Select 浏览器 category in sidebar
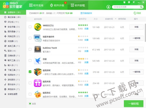146x108 pixels. (x=13, y=41)
